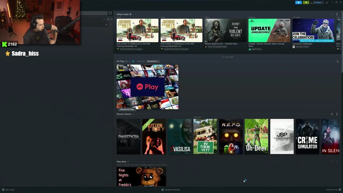The width and height of the screenshot is (343, 193).
Task: Open RV There Yet? game cover
Action: 205,136
